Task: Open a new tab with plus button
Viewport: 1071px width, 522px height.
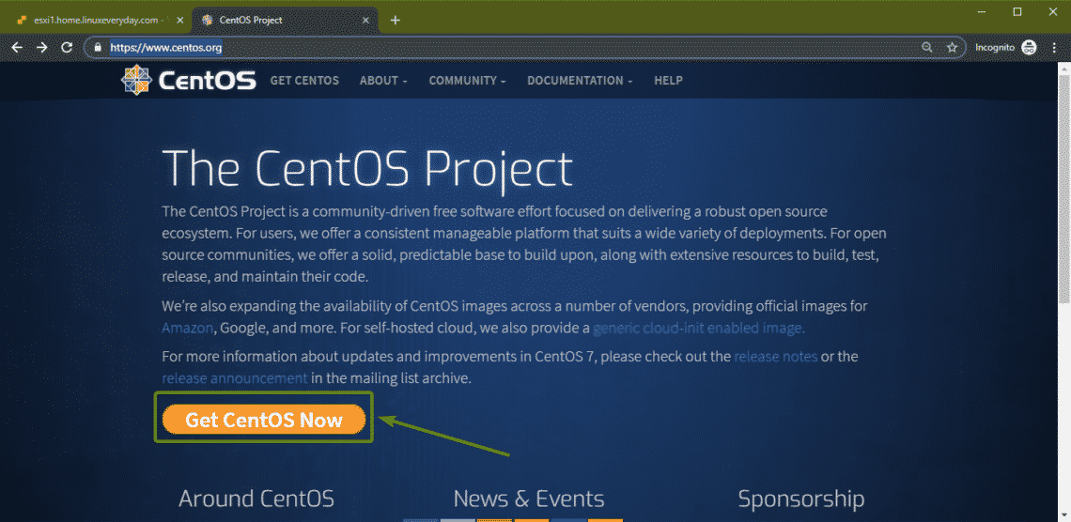Action: (x=395, y=21)
